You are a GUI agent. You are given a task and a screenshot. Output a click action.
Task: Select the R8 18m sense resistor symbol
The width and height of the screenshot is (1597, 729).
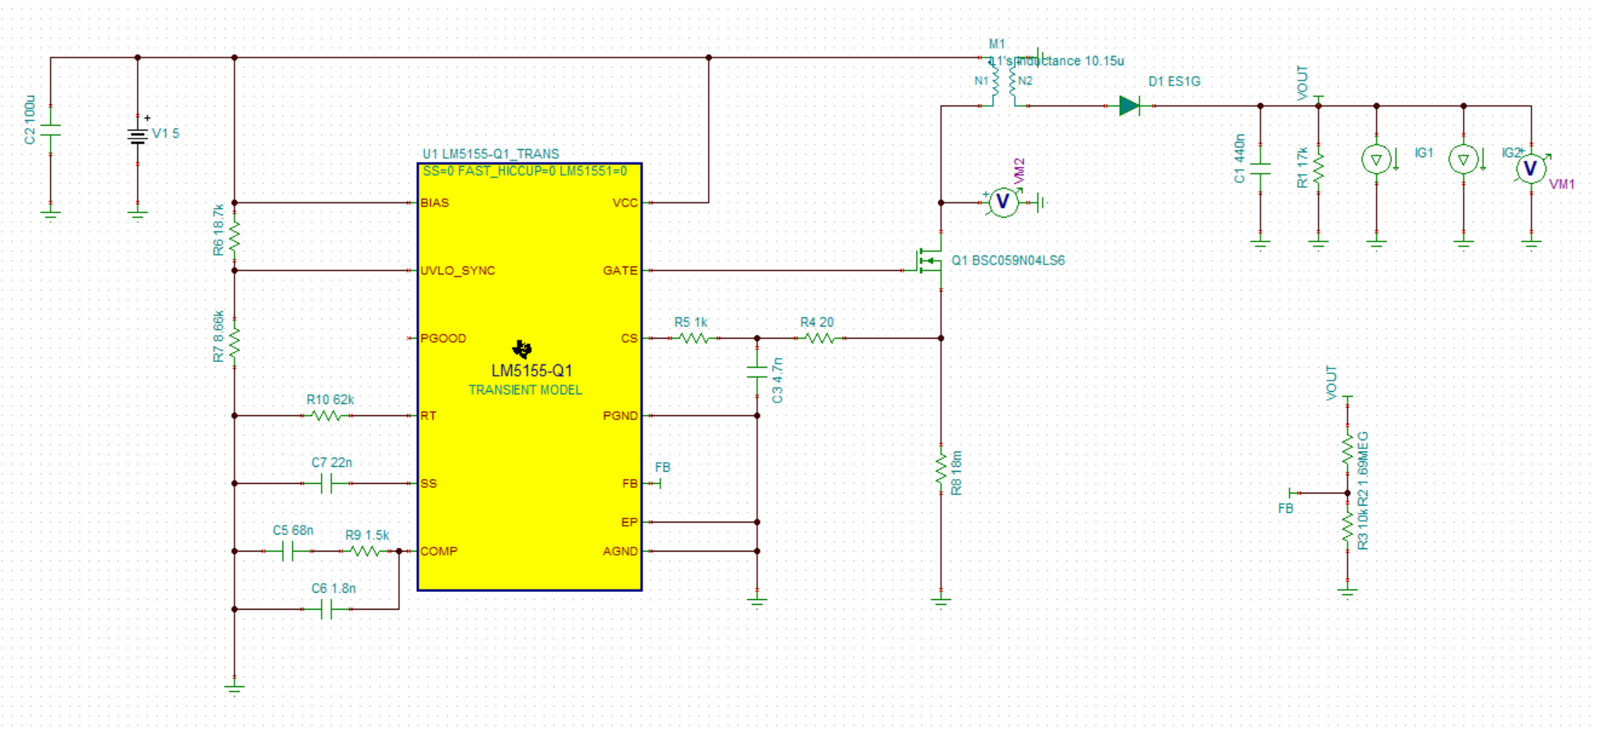(941, 469)
